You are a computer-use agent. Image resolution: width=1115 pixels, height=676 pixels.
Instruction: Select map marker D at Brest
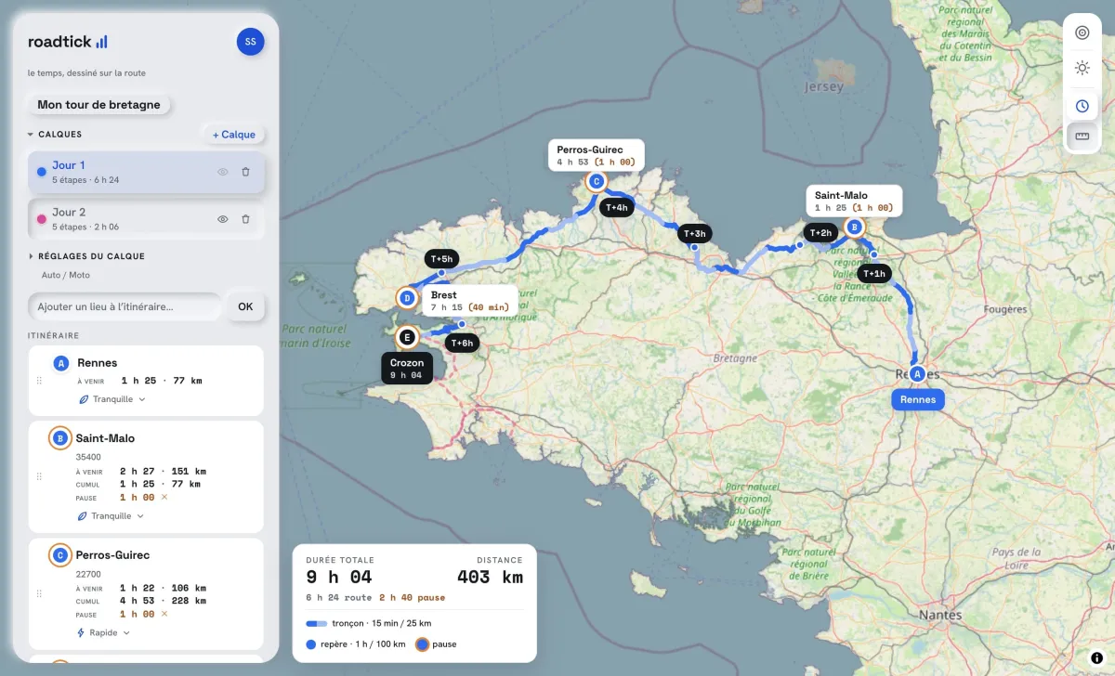[x=406, y=297]
